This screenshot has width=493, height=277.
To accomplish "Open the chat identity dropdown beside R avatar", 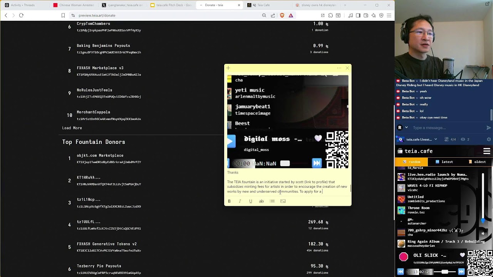I will [406, 128].
